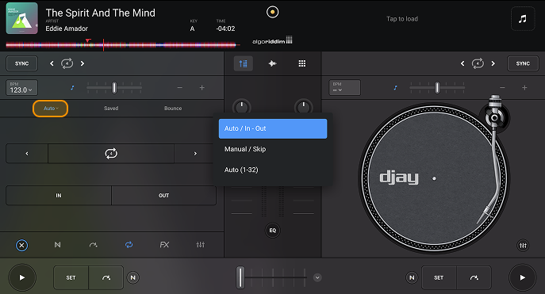The image size is (545, 294).
Task: Open the FX panel
Action: click(164, 245)
